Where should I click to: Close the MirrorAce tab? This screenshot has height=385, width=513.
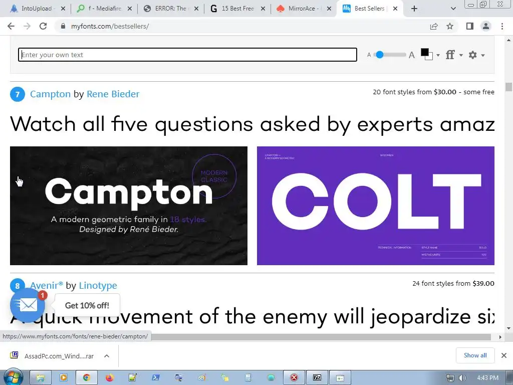(329, 9)
